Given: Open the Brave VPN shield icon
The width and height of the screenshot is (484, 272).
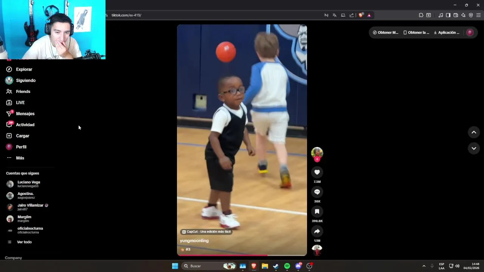Looking at the screenshot, I should [471, 15].
